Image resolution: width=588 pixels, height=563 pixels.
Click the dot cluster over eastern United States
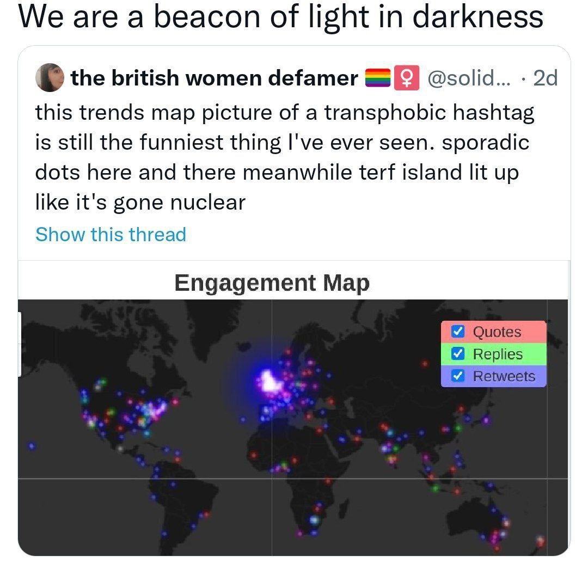[152, 411]
